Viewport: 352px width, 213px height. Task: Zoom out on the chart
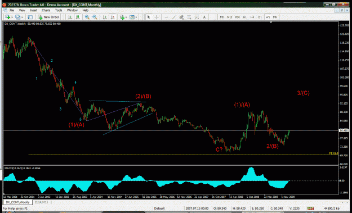click(95, 17)
